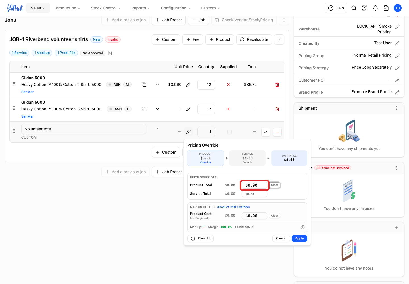Toggle Supplied mark for ASH M item
The height and width of the screenshot is (284, 409).
[x=228, y=85]
